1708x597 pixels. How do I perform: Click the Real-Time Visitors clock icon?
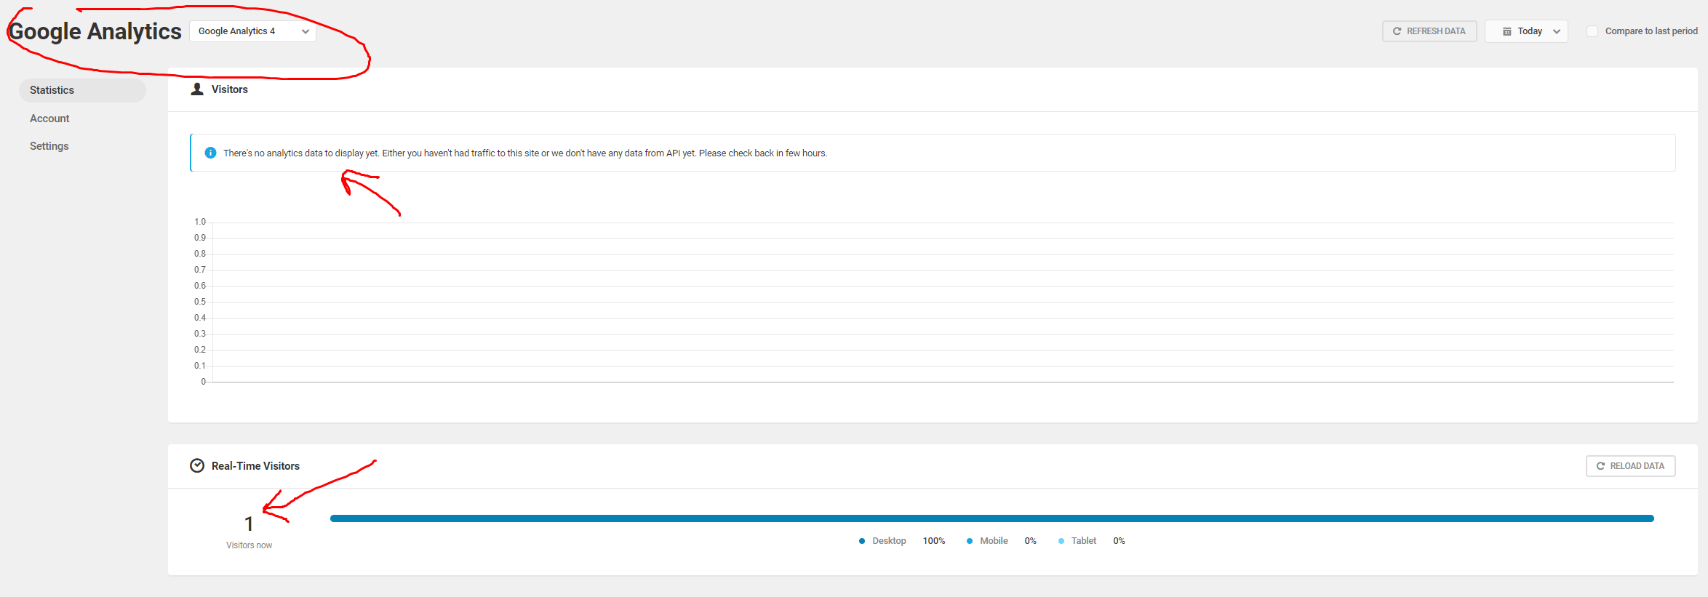click(197, 466)
